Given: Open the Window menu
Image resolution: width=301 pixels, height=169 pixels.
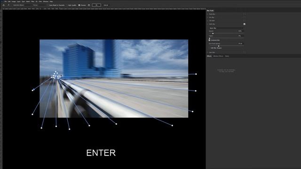Looking at the screenshot, I should click(x=46, y=1).
